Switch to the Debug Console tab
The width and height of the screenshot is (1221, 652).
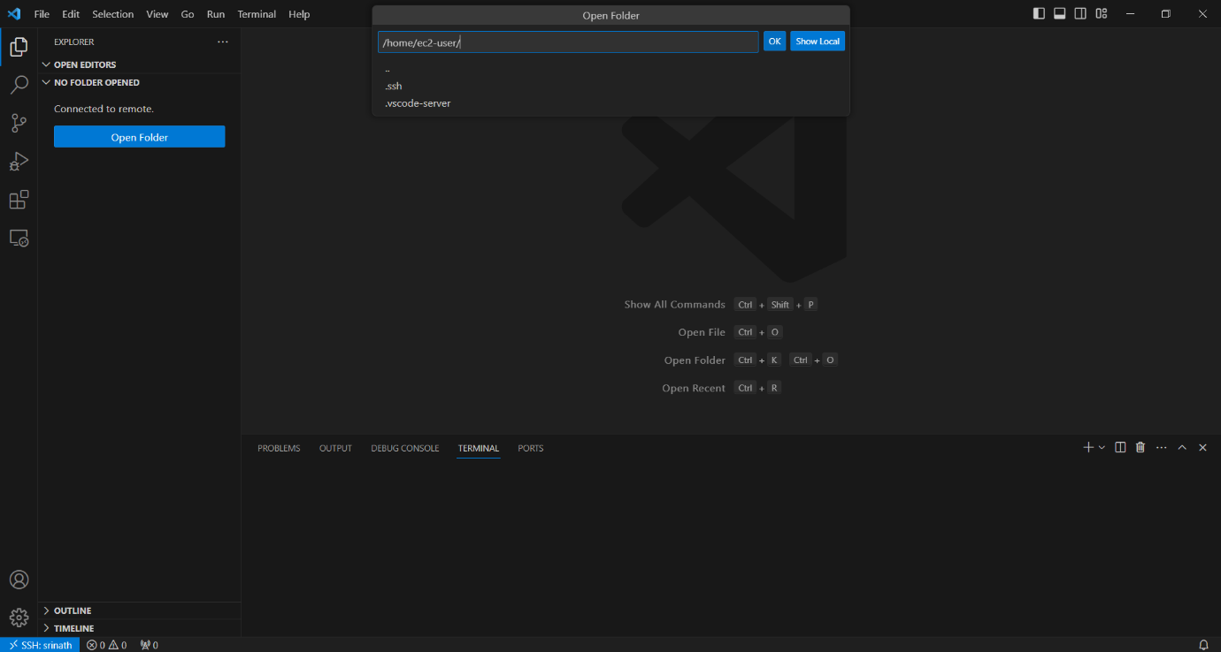tap(404, 448)
